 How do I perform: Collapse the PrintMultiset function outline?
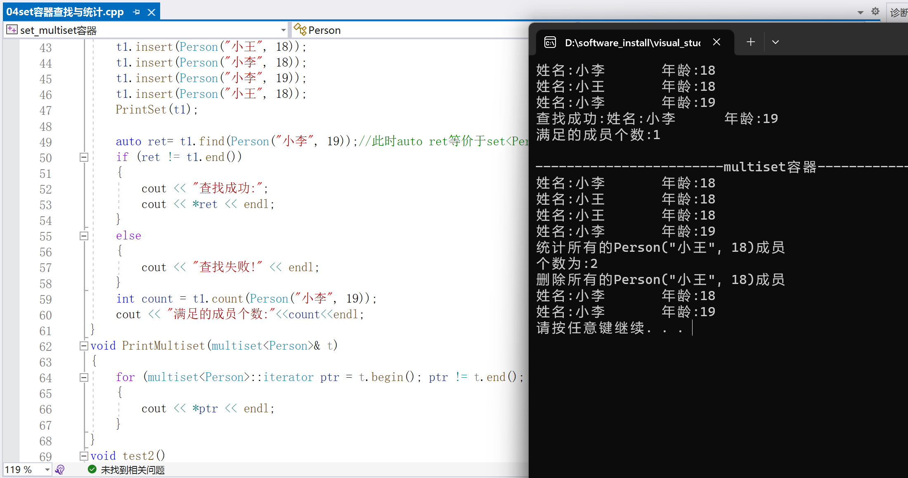[x=84, y=346]
